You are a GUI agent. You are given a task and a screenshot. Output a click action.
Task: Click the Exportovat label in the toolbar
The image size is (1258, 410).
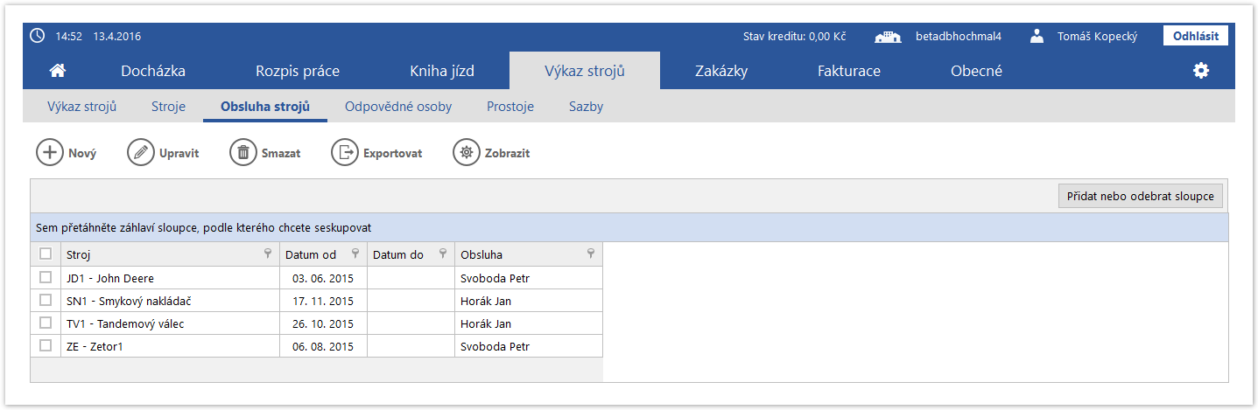pos(393,153)
